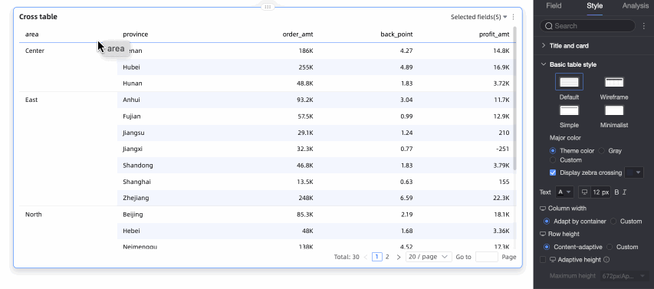Viewport: 654px width, 289px height.
Task: Go to the previous page arrow
Action: point(366,257)
